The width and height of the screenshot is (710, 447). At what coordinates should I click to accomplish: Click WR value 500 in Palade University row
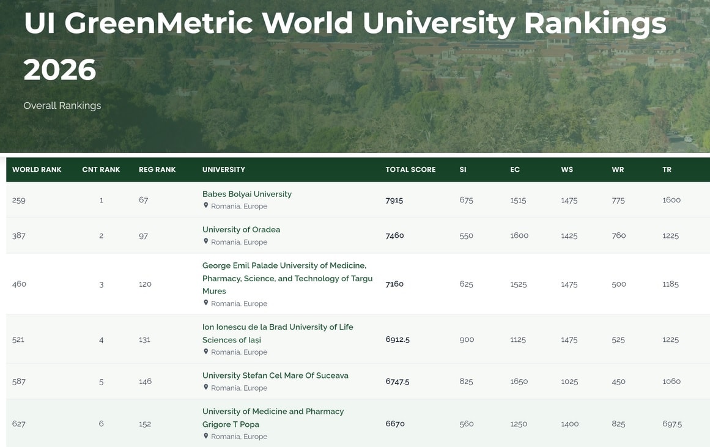(618, 284)
